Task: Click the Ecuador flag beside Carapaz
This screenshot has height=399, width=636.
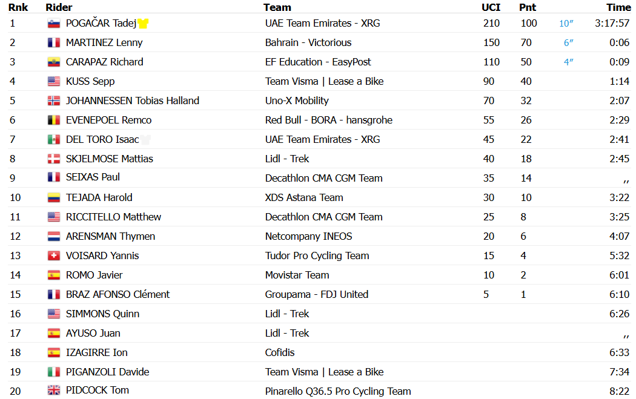Action: coord(54,62)
